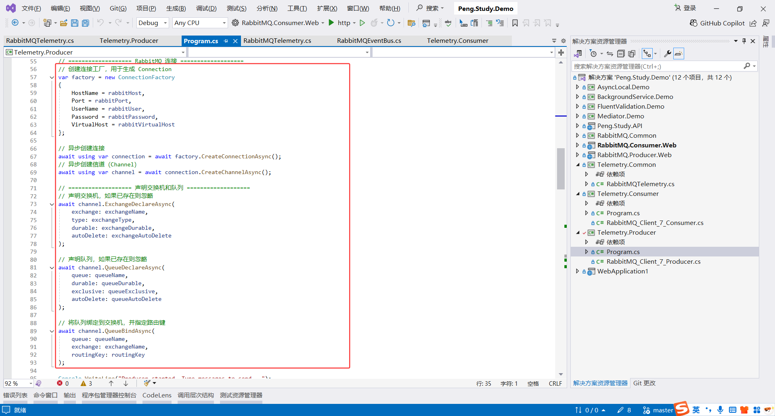Click the Restart circular arrow icon
775x416 pixels.
[x=390, y=23]
